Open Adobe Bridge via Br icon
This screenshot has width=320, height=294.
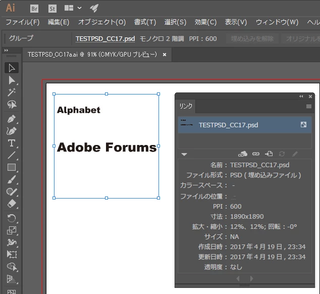pos(34,9)
